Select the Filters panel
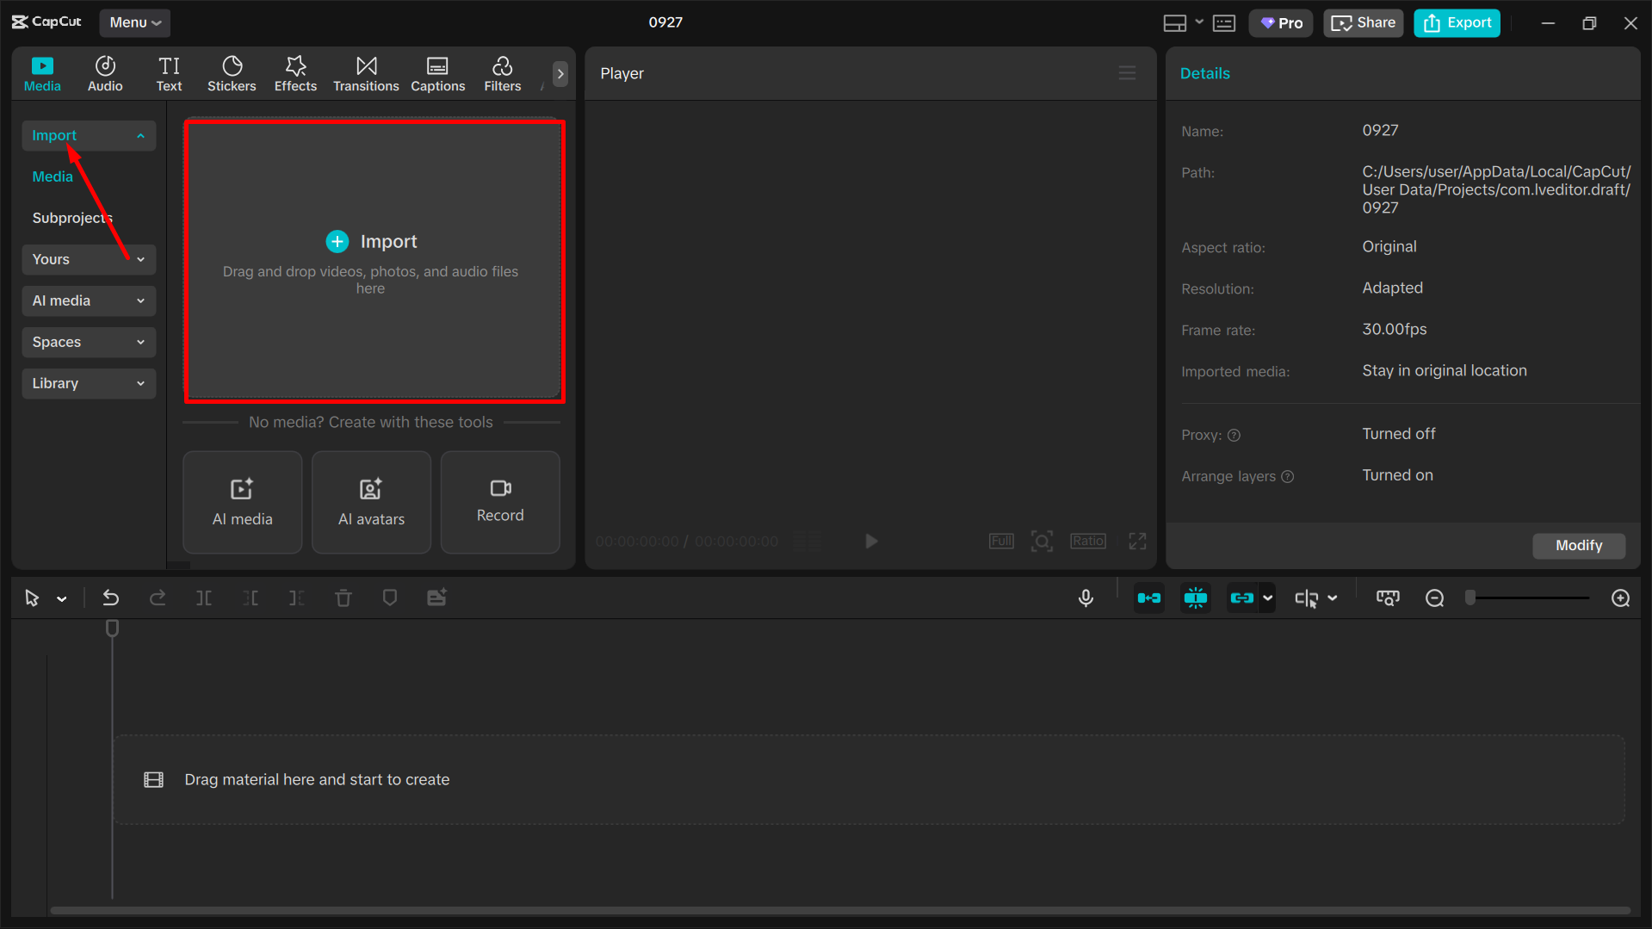The image size is (1652, 929). point(502,73)
